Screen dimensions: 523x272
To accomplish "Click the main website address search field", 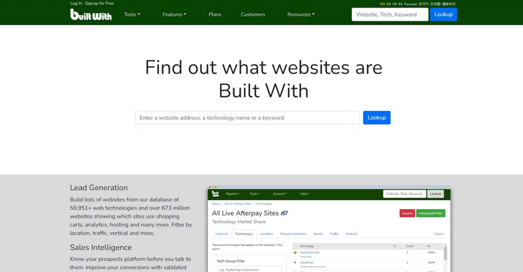I will (x=247, y=118).
